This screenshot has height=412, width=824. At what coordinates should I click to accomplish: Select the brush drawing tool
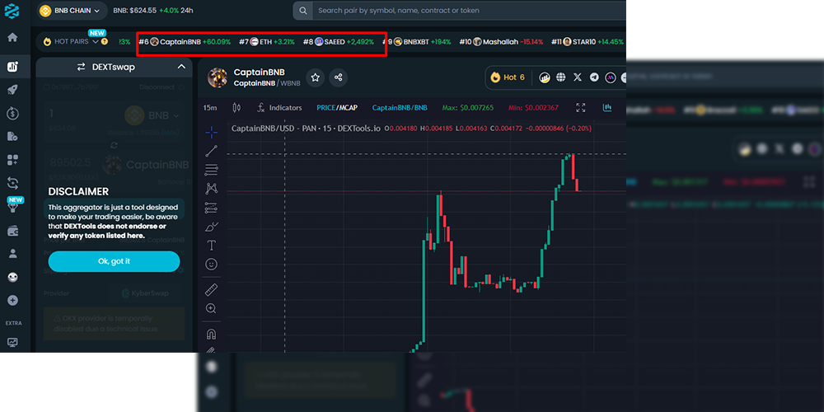tap(211, 227)
